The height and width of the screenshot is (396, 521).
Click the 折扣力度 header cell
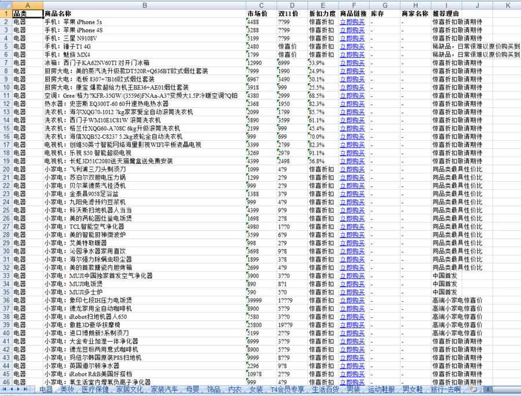[323, 14]
